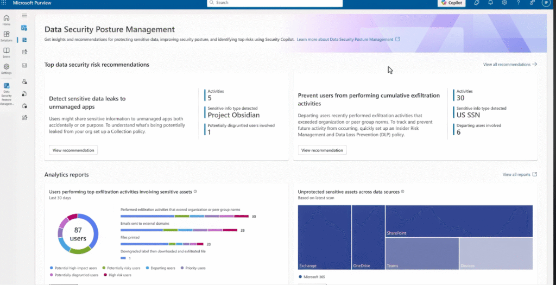This screenshot has height=285, width=556.
Task: Open View all reports link
Action: 520,175
